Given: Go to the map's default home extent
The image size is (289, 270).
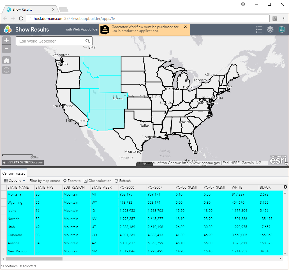Looking at the screenshot, I should pyautogui.click(x=6, y=60).
